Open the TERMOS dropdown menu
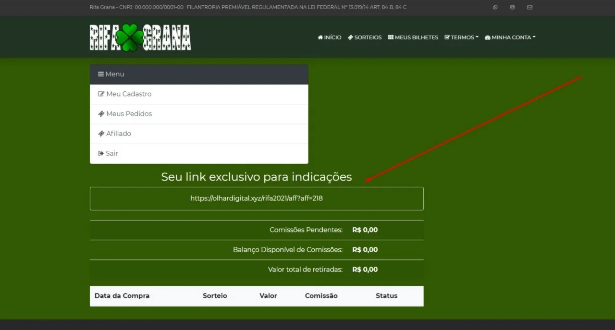The height and width of the screenshot is (330, 615). (x=461, y=37)
